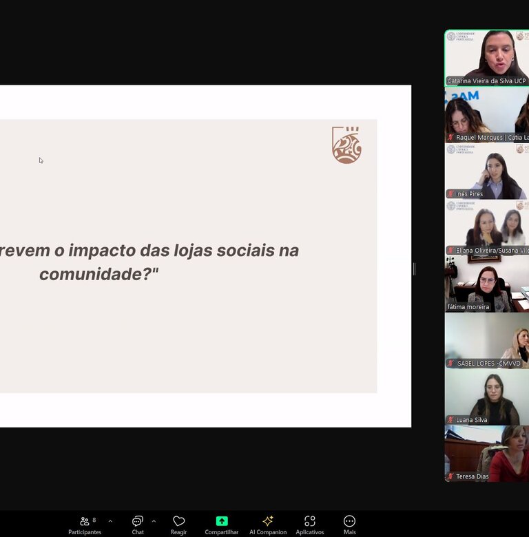
Task: Open the Aplicativos menu
Action: pyautogui.click(x=310, y=522)
